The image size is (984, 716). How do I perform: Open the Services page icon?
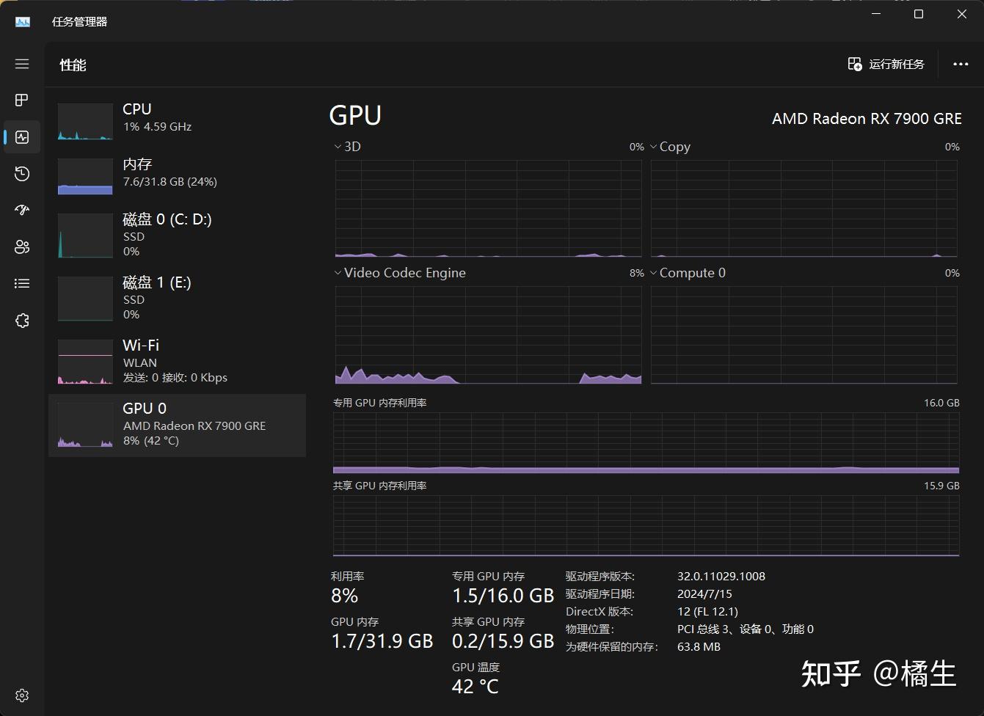pyautogui.click(x=22, y=321)
